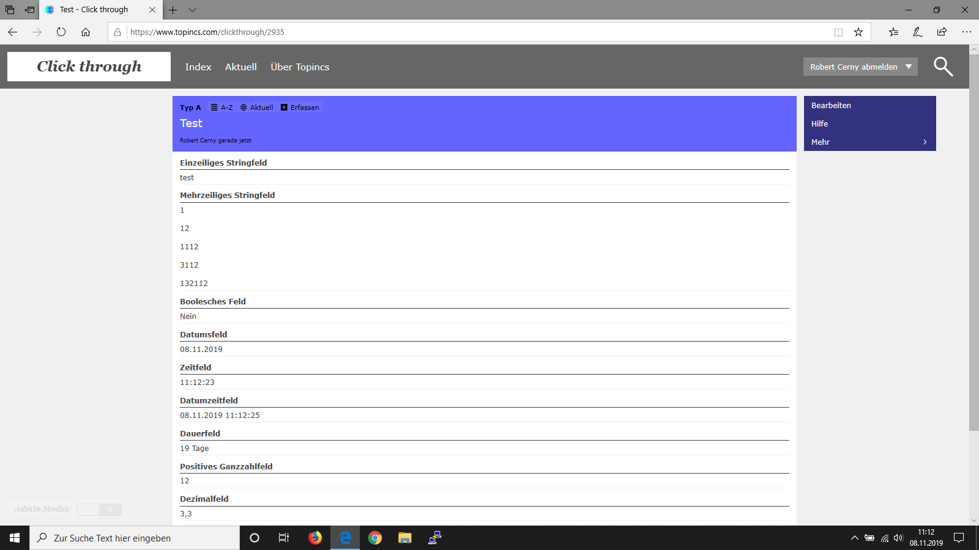Add page to favorites star
Image resolution: width=979 pixels, height=550 pixels.
pyautogui.click(x=858, y=32)
